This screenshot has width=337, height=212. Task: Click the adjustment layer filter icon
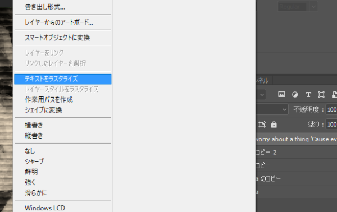pos(295,94)
